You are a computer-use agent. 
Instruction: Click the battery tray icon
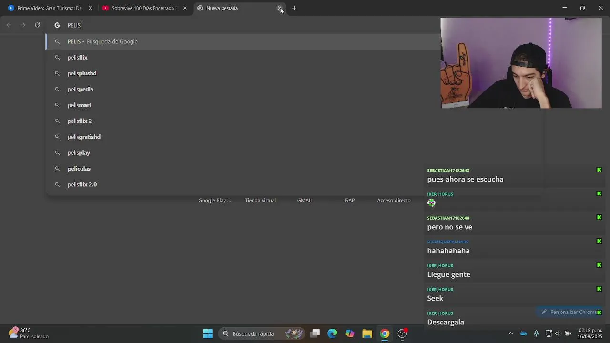point(568,333)
